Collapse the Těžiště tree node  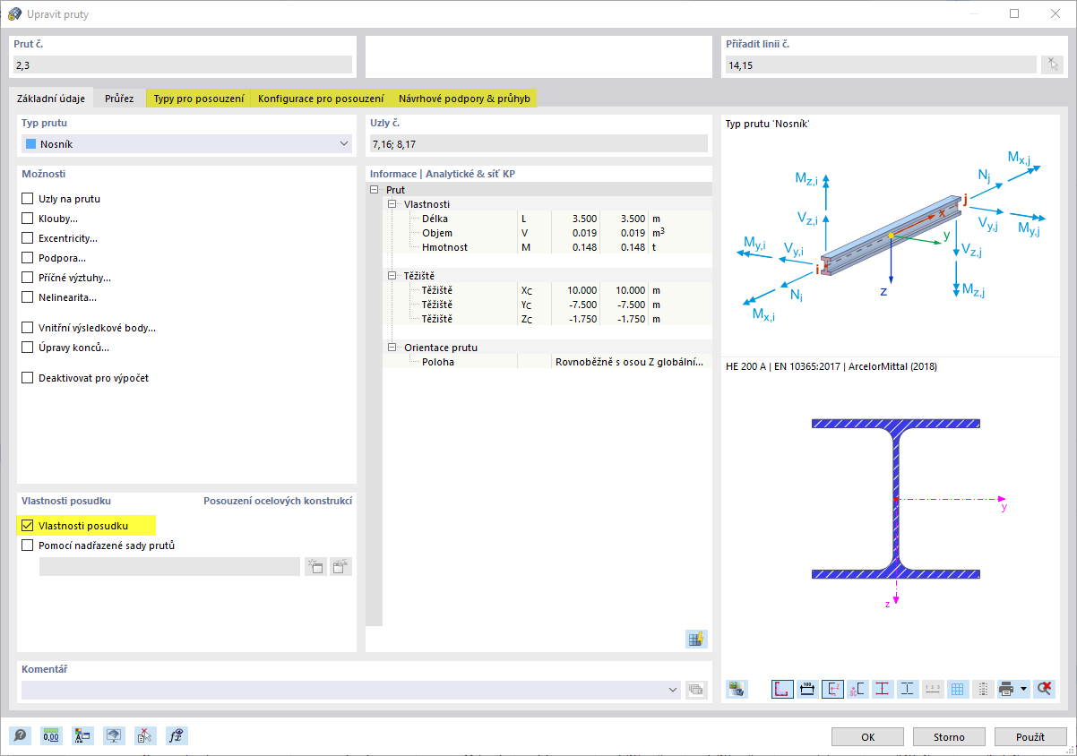392,276
